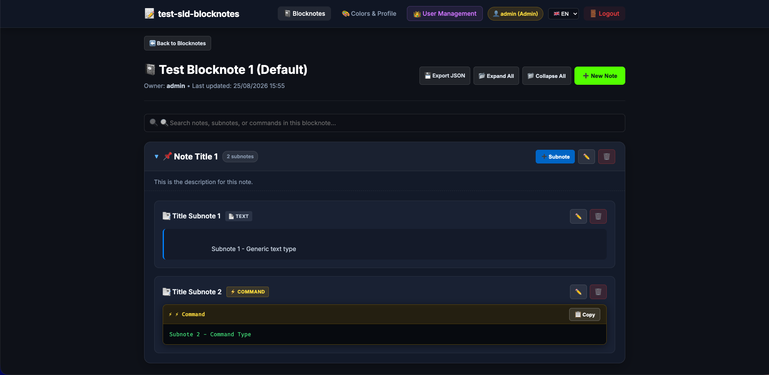The image size is (769, 375).
Task: Click 'Subnote 1 - Generic text type' content
Action: (x=254, y=249)
